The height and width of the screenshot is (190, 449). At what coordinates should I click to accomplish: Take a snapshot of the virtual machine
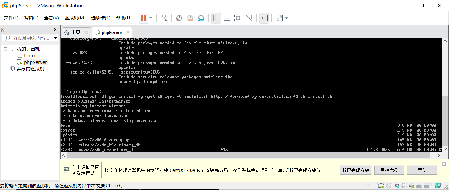[x=179, y=18]
